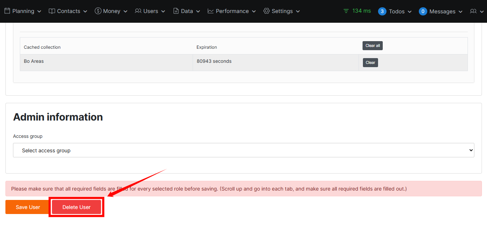Click the Settings gear icon
The height and width of the screenshot is (227, 487).
tap(267, 11)
